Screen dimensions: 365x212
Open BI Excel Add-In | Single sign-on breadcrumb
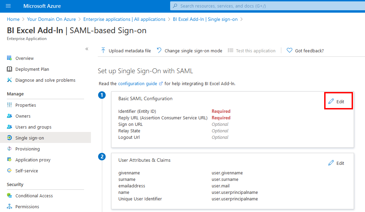click(x=205, y=19)
